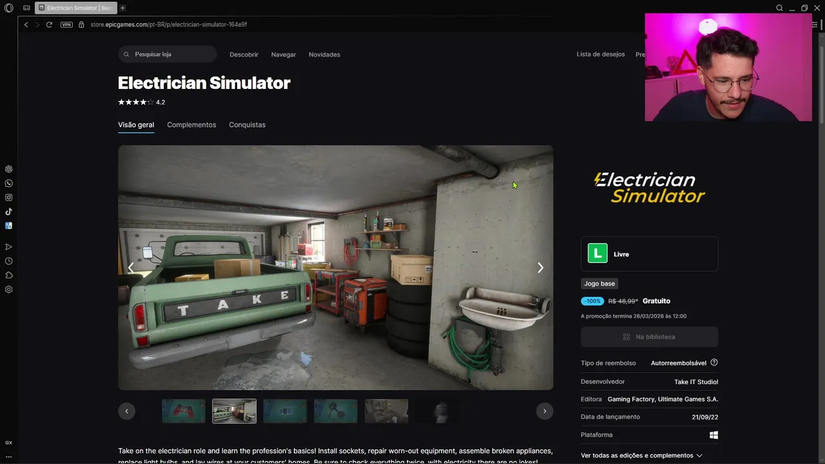Click the Electrician Simulator logo image
This screenshot has height=464, width=825.
[x=650, y=187]
